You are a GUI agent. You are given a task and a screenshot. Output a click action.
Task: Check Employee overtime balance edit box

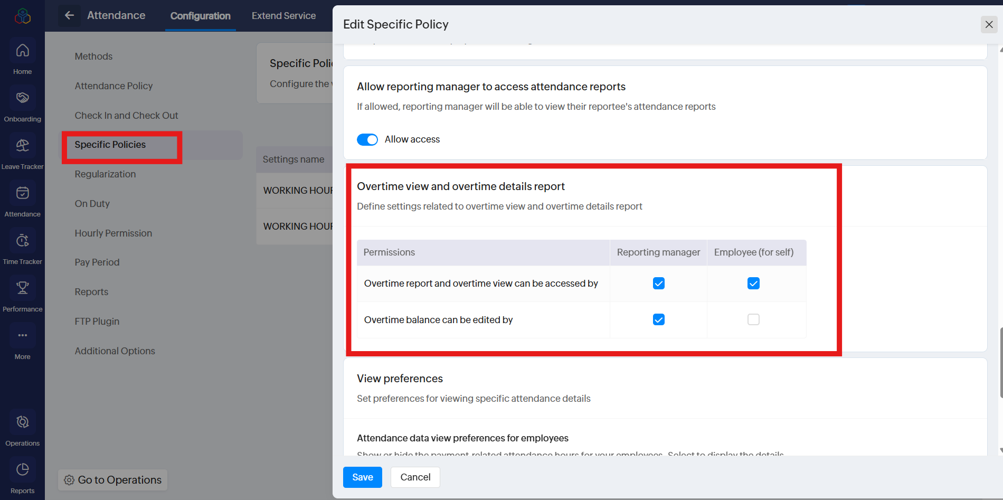(x=753, y=319)
